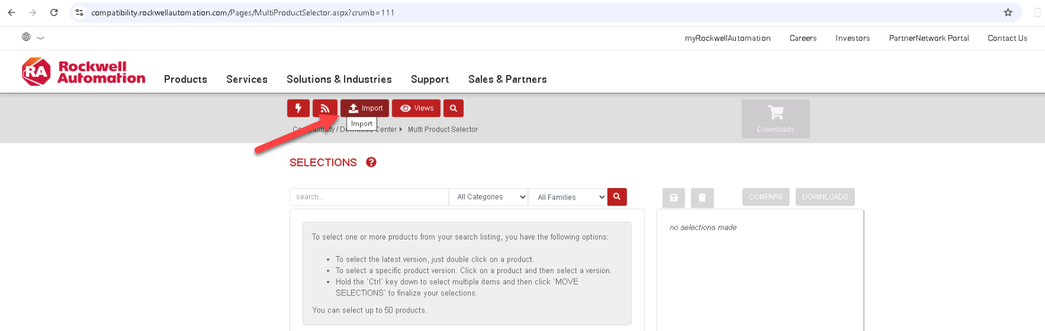Open the PartnerNetwork Portal link
This screenshot has height=331, width=1045.
[929, 38]
